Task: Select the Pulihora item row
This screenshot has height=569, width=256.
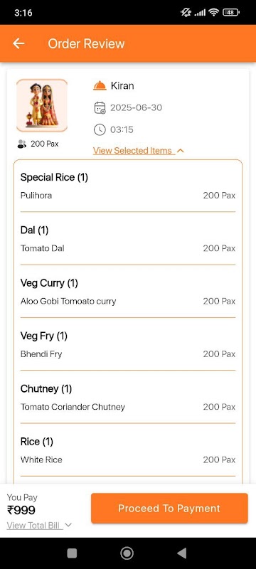Action: point(127,196)
